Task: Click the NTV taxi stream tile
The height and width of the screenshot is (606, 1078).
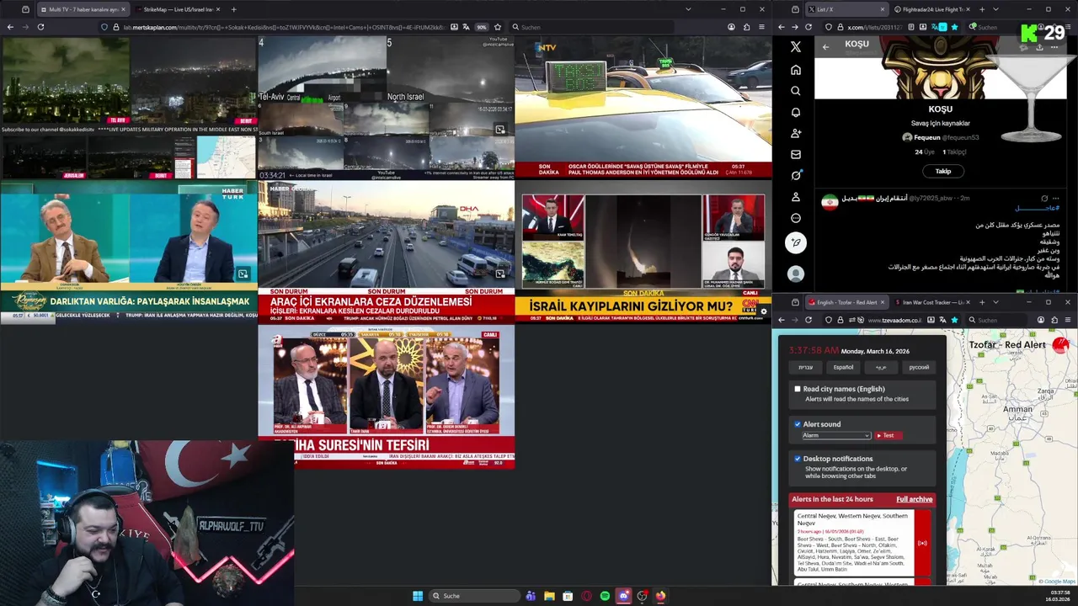Action: pos(643,107)
